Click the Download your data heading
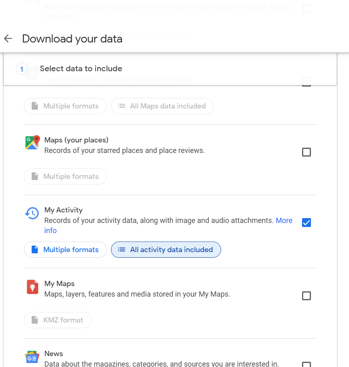Viewport: 349px width, 367px height. [x=72, y=39]
